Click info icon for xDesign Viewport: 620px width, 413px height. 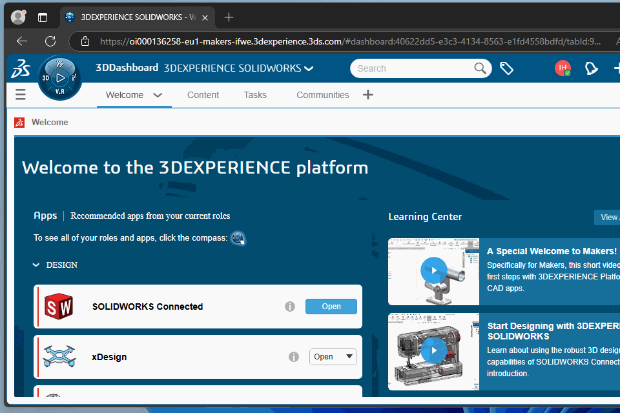tap(294, 357)
